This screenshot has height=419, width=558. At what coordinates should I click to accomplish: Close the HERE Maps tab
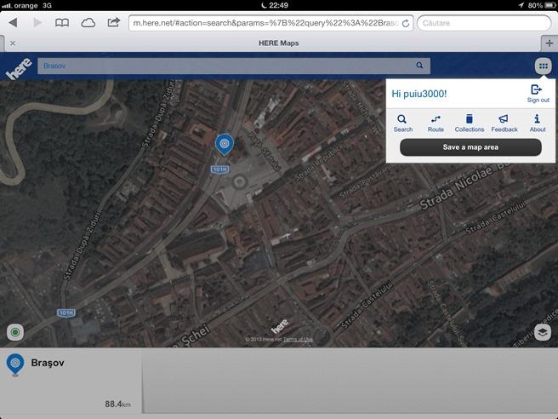click(12, 43)
